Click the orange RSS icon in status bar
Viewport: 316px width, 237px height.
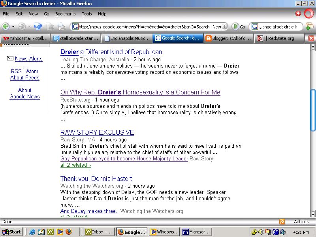[x=282, y=222]
